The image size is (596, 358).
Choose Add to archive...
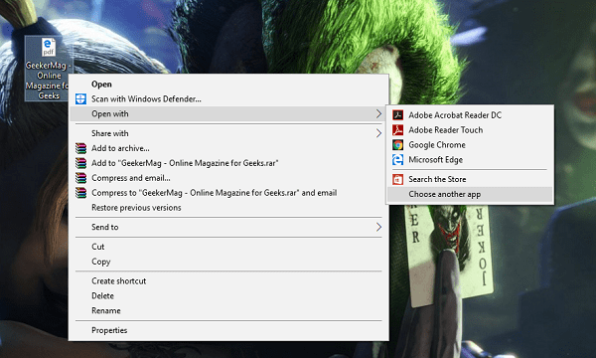(x=228, y=148)
